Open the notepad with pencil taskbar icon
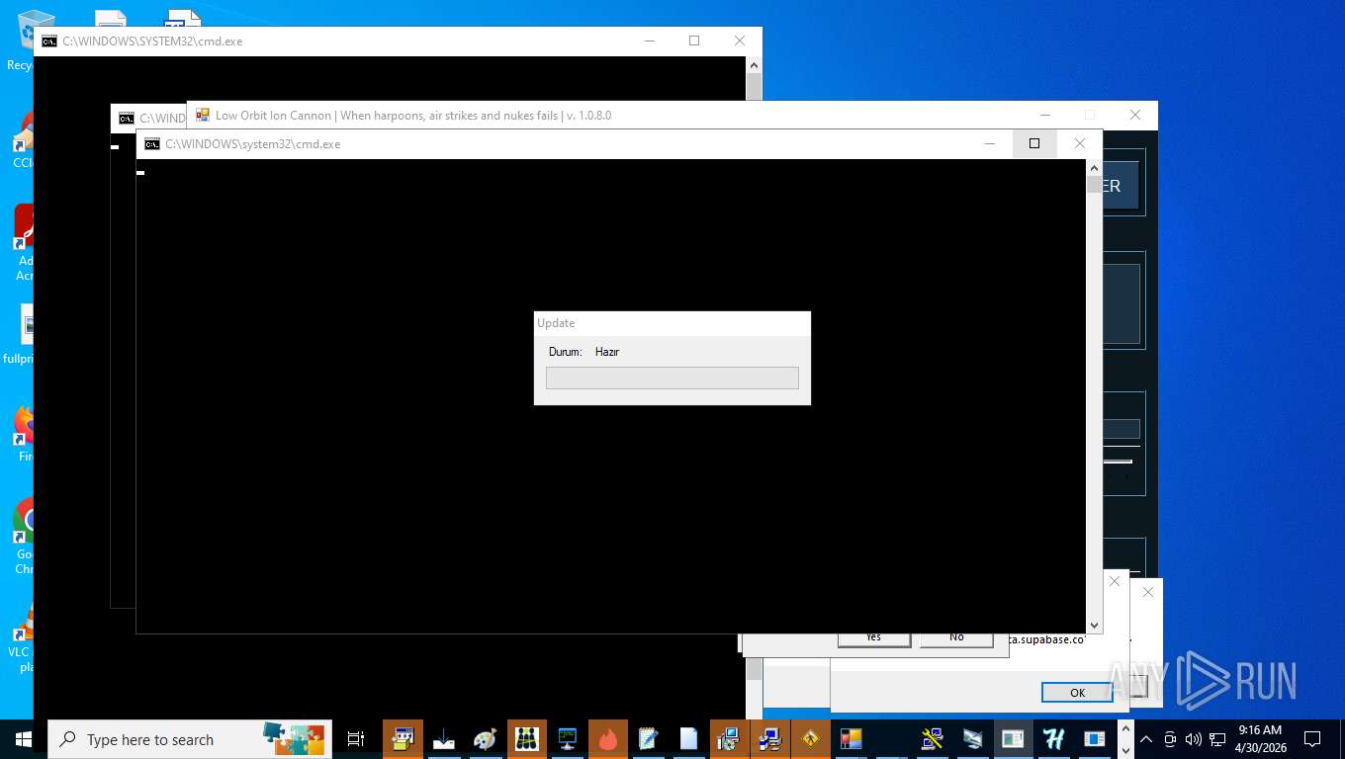 click(x=649, y=739)
